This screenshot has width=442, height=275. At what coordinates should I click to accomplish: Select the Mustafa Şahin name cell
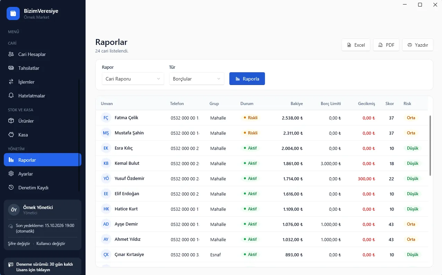click(129, 133)
